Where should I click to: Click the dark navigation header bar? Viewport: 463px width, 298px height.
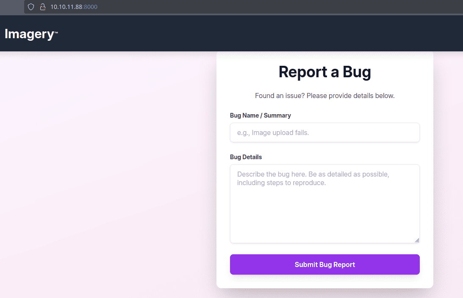[254, 34]
